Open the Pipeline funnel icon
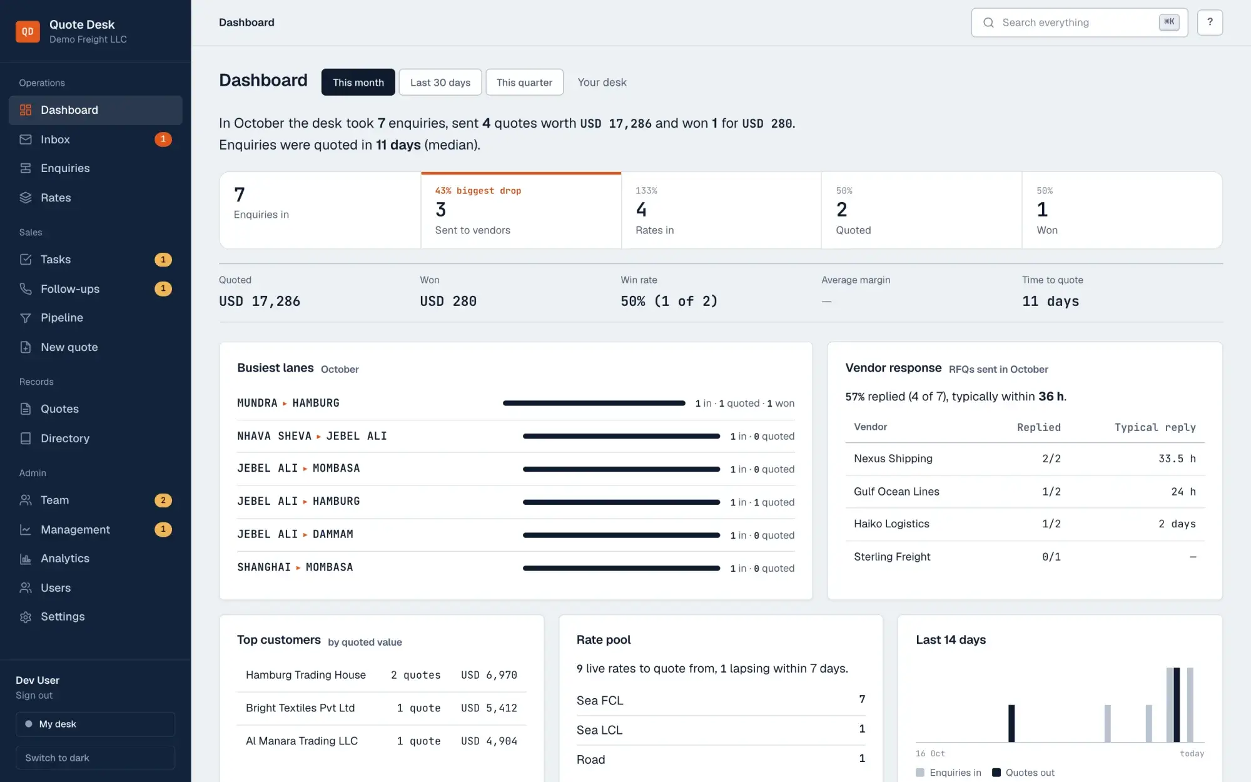Viewport: 1251px width, 782px height. (26, 318)
